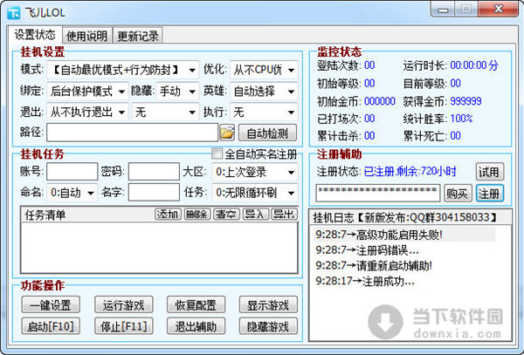524x355 pixels.
Task: Minimize the 飞儿LOL window
Action: point(443,10)
